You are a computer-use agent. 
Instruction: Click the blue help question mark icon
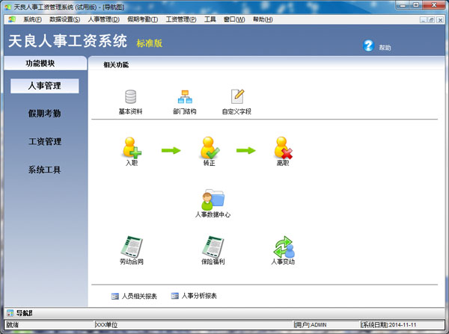click(368, 46)
